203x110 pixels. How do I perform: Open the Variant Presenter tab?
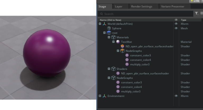point(173,6)
